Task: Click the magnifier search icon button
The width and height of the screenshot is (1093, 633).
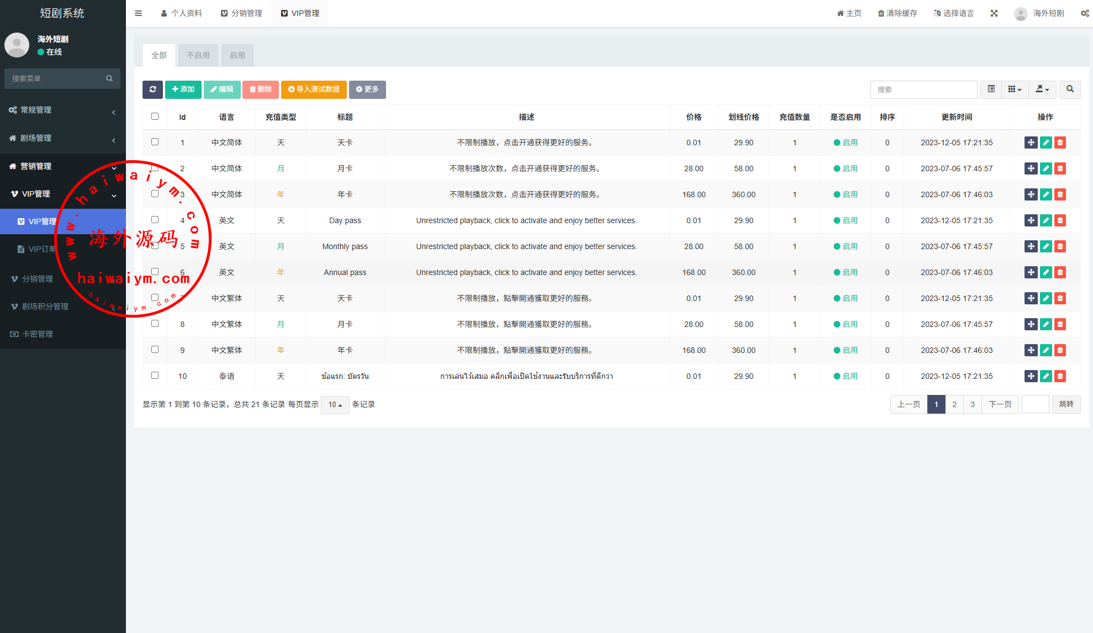Action: [x=1070, y=89]
